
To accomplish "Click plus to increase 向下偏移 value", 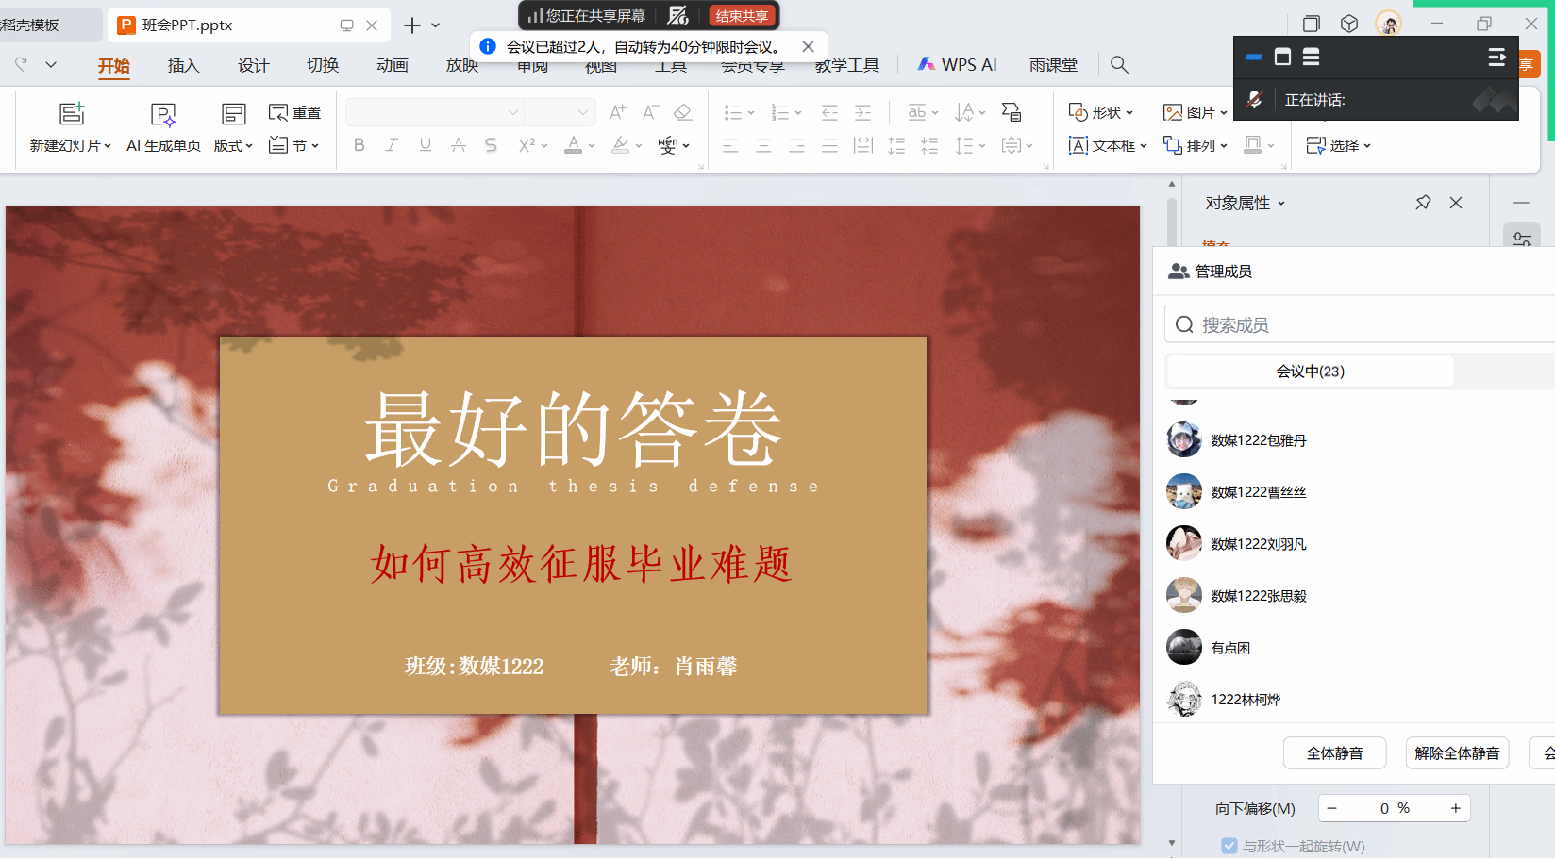I will (1455, 808).
